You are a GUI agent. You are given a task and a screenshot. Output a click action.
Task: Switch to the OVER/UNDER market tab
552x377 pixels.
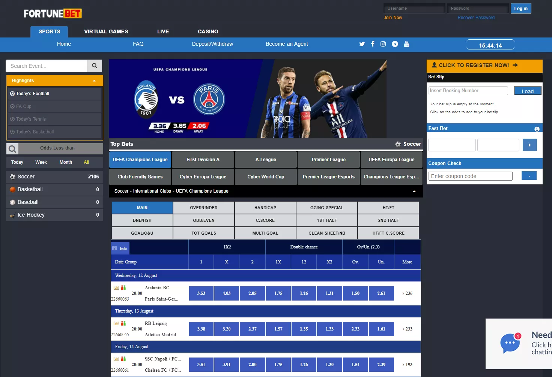coord(204,208)
